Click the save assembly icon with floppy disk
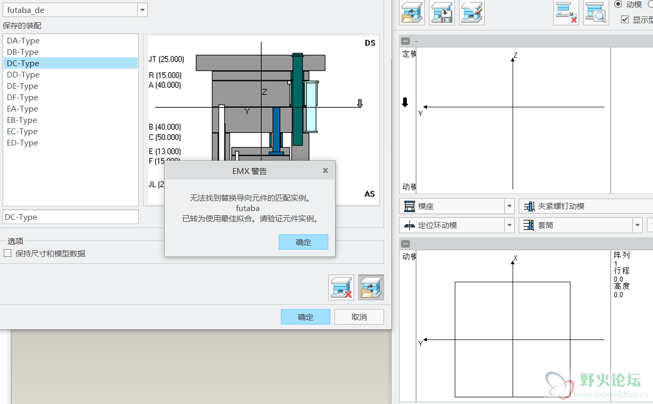Image resolution: width=653 pixels, height=404 pixels. (x=441, y=13)
